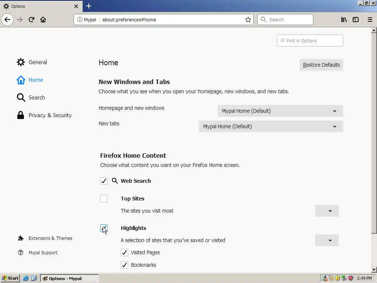The width and height of the screenshot is (377, 283).
Task: Bookmark this page with the star icon
Action: point(248,20)
